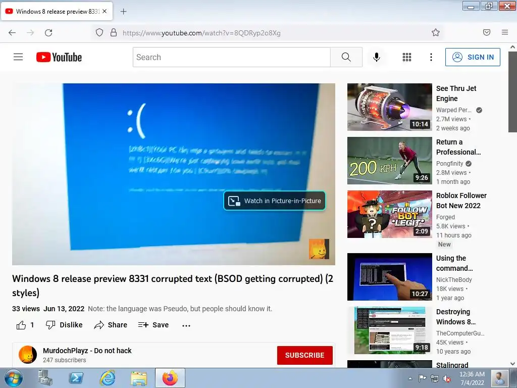Viewport: 517px width, 388px height.
Task: Open MurdochPlayz channel avatar
Action: click(27, 355)
